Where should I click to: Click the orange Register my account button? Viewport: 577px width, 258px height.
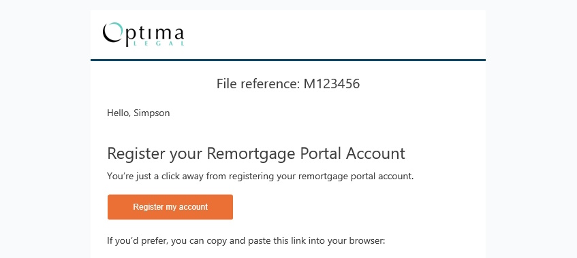(x=170, y=207)
